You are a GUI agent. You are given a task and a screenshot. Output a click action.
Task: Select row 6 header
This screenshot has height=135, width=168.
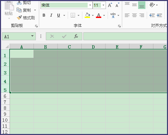tap(5, 96)
